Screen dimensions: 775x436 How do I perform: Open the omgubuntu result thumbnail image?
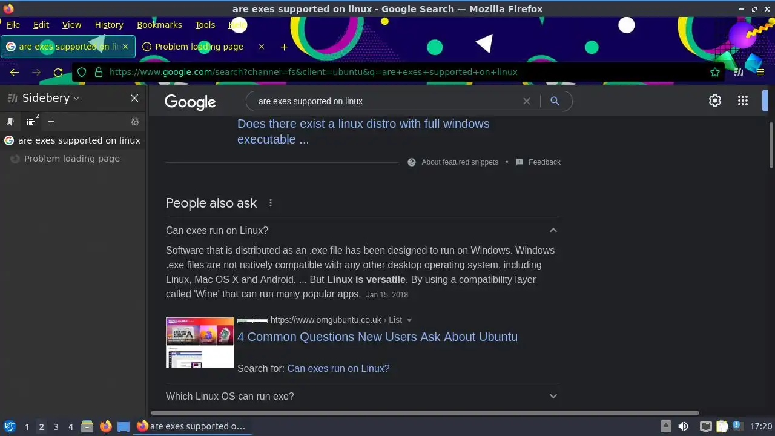tap(200, 342)
